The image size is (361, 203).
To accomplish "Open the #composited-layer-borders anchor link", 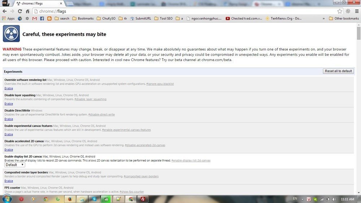I will point(141,177).
